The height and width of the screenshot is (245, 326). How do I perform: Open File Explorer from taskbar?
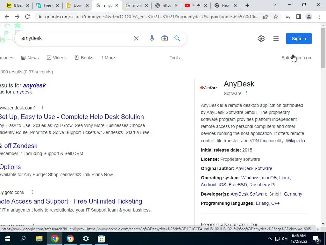pyautogui.click(x=39, y=239)
